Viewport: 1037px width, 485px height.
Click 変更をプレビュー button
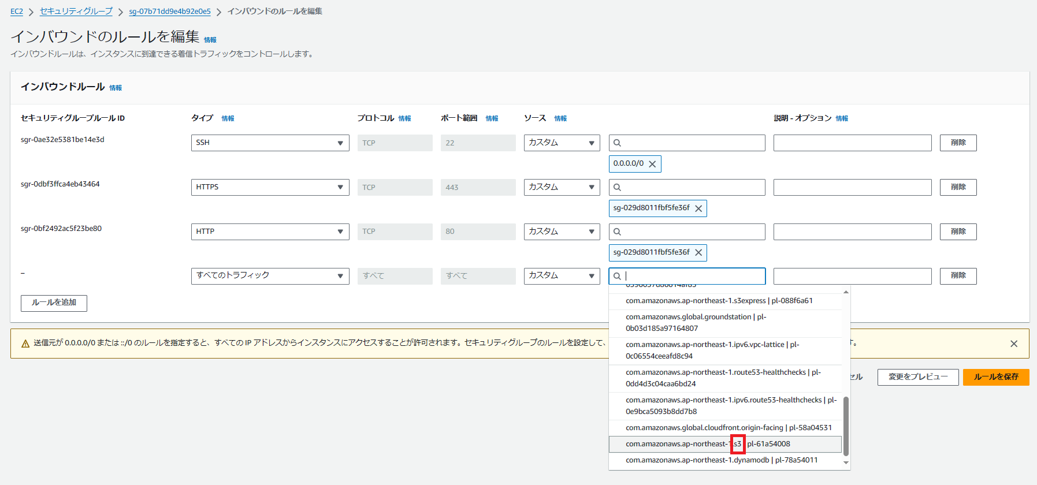(x=918, y=377)
